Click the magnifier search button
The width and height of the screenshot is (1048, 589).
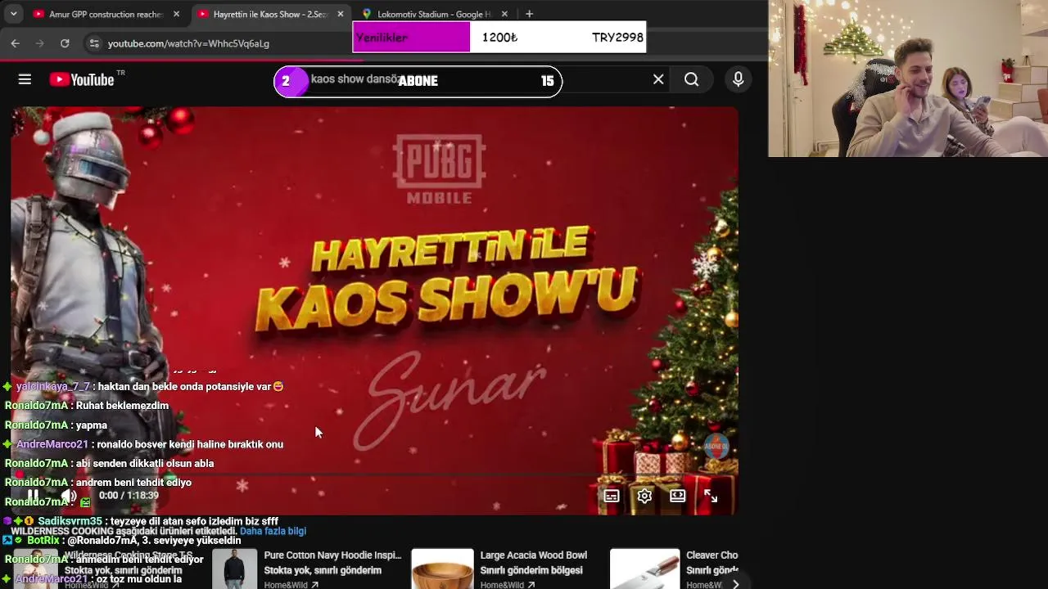[x=692, y=79]
